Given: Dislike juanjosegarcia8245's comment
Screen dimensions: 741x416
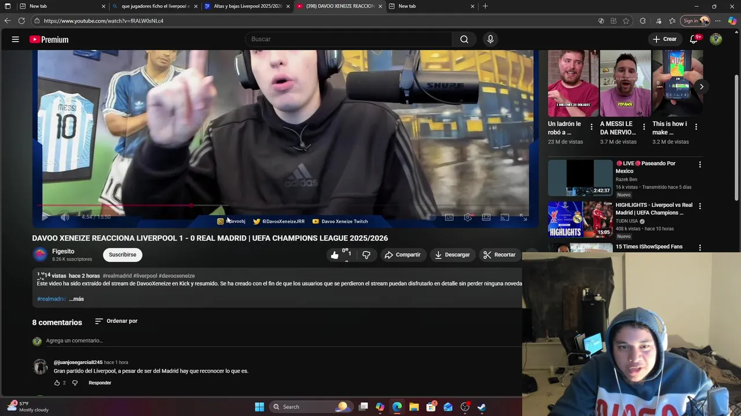Looking at the screenshot, I should (x=75, y=383).
